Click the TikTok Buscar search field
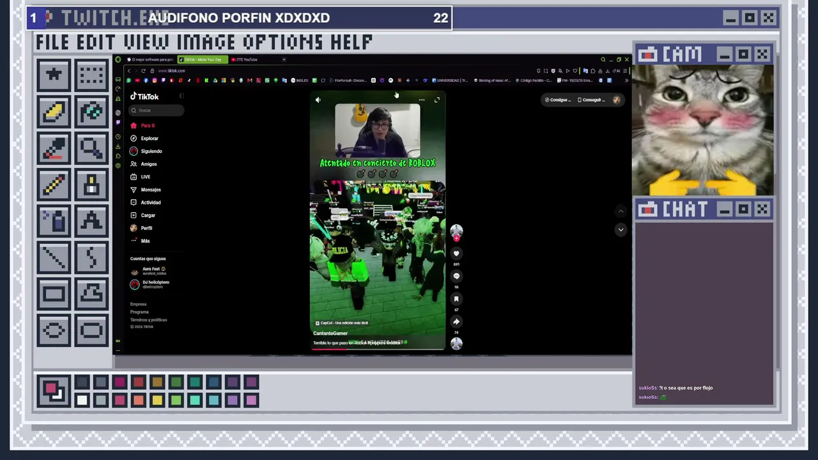The height and width of the screenshot is (460, 818). [157, 111]
